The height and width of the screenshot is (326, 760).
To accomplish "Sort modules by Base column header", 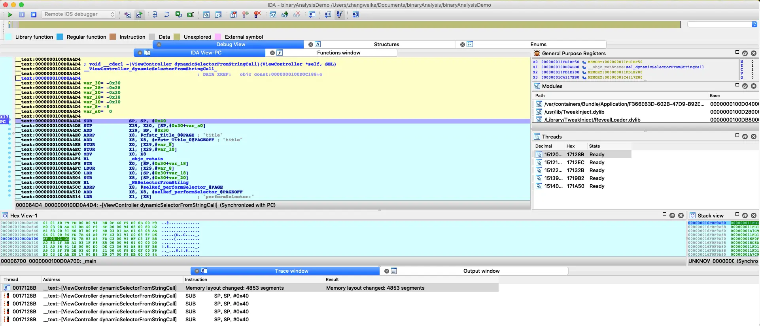I will point(733,96).
